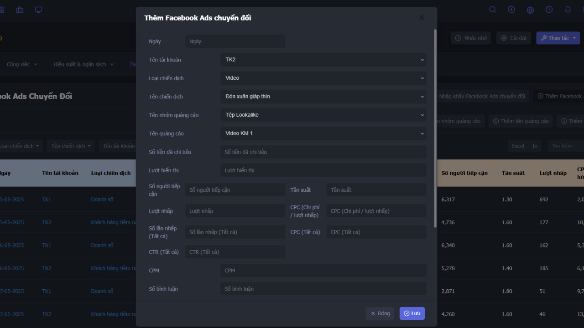Focus Số lần nhấp (Tất cả) input

click(x=235, y=232)
